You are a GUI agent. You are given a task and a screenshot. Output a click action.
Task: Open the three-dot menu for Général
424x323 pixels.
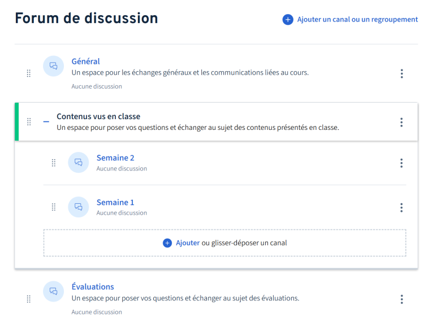tap(401, 73)
